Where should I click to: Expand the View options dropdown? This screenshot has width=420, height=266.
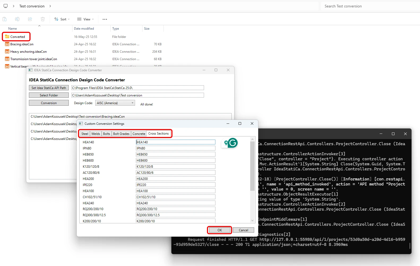[x=85, y=19]
